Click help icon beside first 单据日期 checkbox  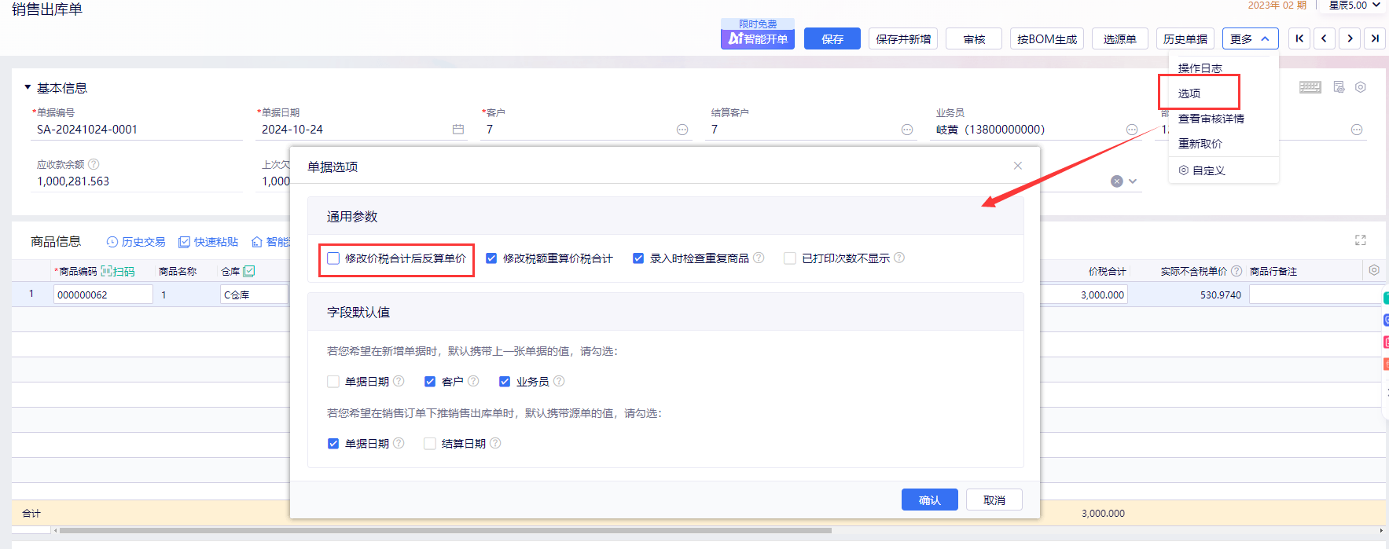point(399,381)
